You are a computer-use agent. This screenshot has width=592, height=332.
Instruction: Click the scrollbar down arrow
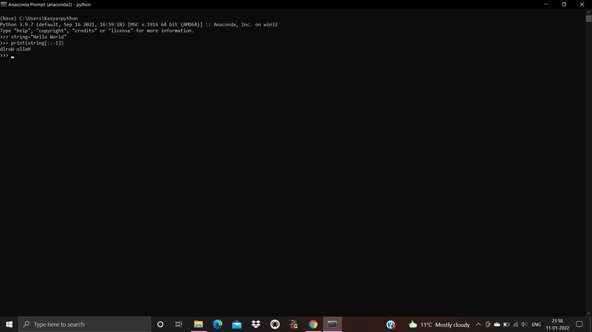(x=588, y=314)
